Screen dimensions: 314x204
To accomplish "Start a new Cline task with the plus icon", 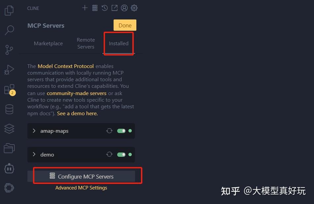I will [85, 8].
